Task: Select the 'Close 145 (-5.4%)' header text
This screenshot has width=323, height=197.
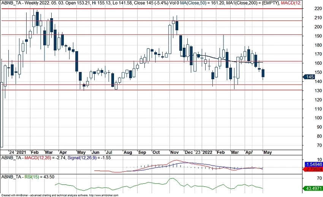Action: tap(151, 3)
